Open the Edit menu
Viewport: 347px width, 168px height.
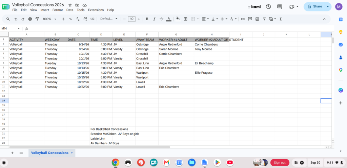(24, 10)
